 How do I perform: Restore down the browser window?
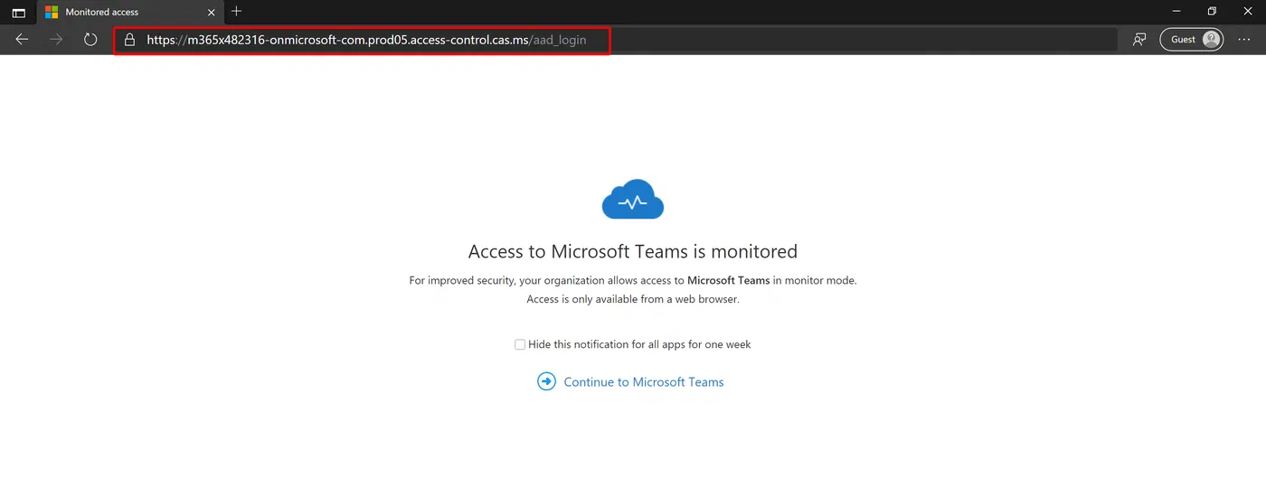1212,12
